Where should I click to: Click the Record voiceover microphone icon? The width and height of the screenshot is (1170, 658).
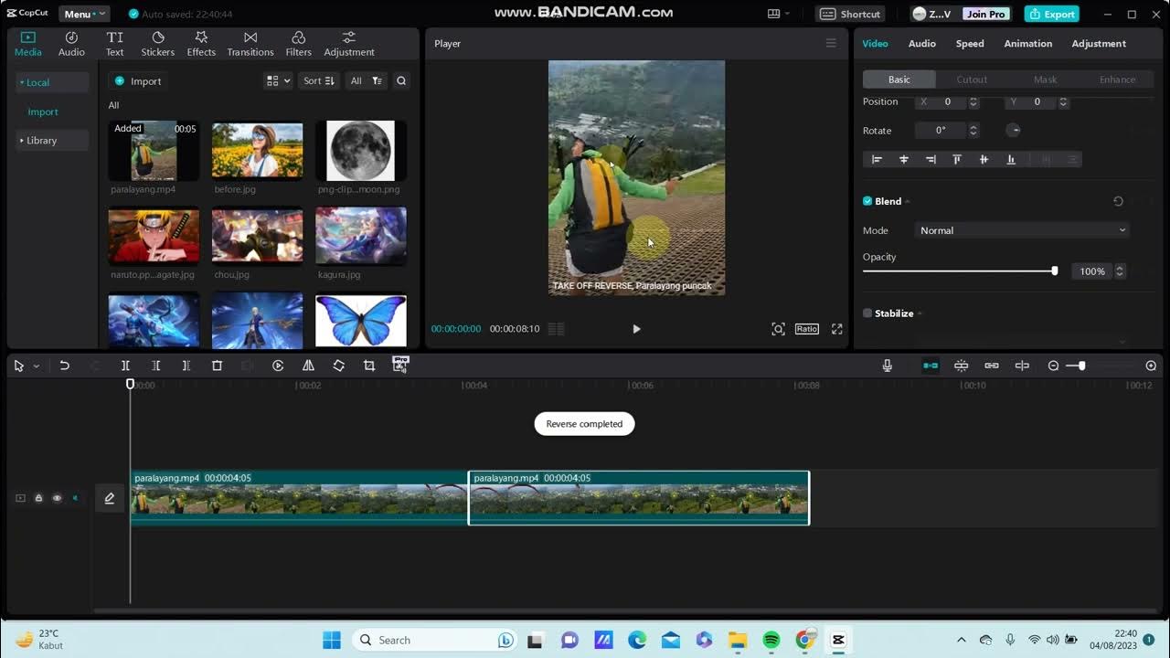887,366
